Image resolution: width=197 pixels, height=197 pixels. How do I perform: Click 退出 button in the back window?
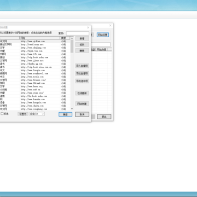pyautogui.click(x=104, y=117)
